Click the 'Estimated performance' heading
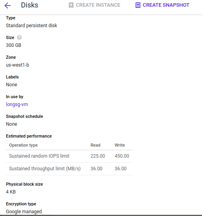Image resolution: width=202 pixels, height=216 pixels. pyautogui.click(x=29, y=136)
